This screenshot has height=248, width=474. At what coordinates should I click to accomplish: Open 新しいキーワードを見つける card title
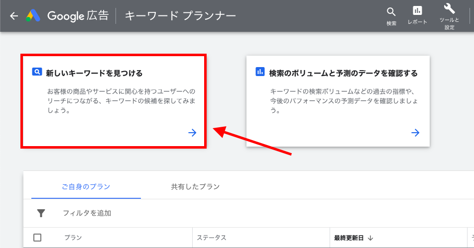point(94,74)
